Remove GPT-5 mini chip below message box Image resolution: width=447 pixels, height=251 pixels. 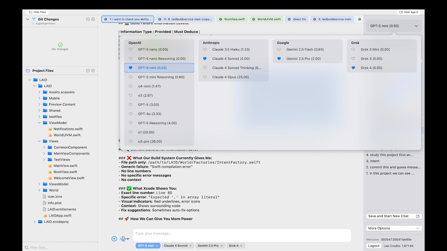point(157,246)
